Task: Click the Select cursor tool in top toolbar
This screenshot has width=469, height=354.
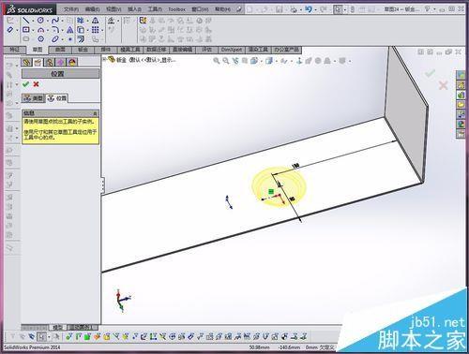Action: tap(338, 9)
